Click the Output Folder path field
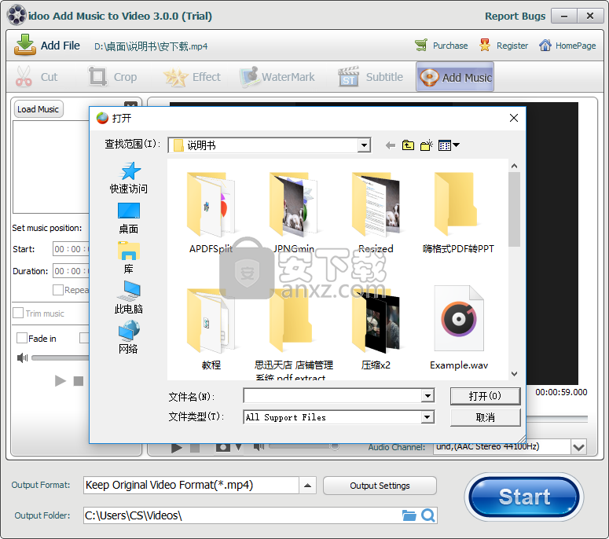This screenshot has height=539, width=609. point(241,515)
